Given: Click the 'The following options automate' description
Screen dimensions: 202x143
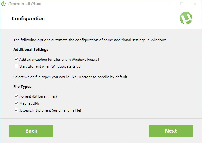Looking at the screenshot, I should [x=90, y=40].
